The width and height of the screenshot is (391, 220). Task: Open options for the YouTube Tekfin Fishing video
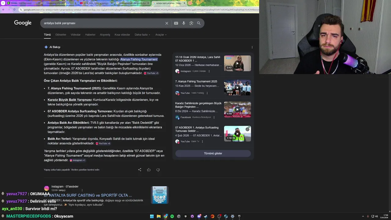point(207,93)
